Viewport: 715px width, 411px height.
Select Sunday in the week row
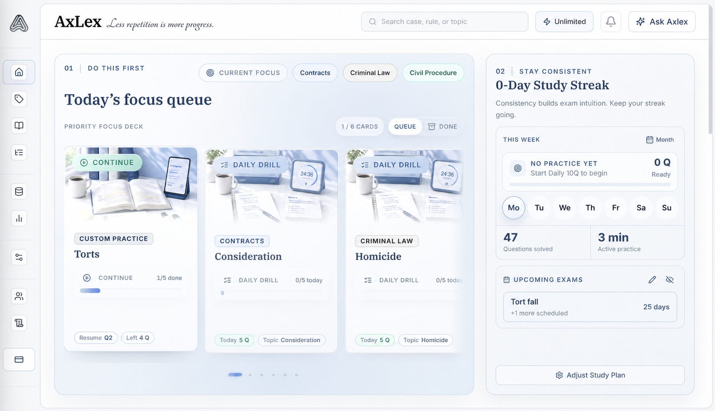point(667,208)
